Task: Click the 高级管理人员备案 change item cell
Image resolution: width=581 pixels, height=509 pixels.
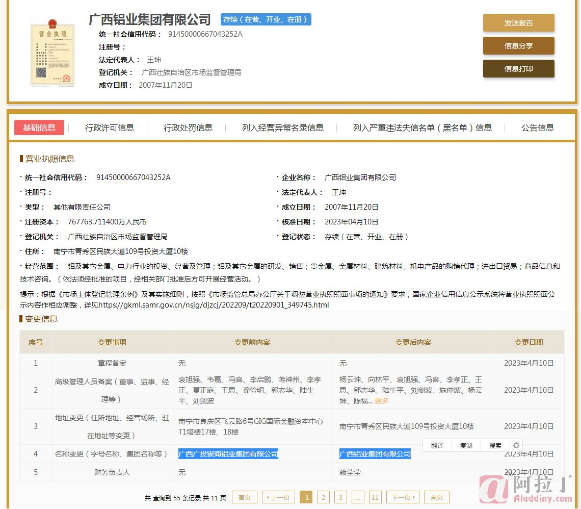Action: coord(112,390)
